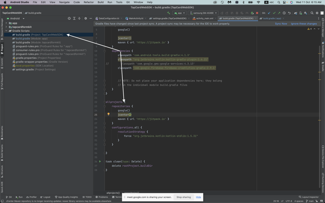Open the Logcat tool window
325x203 pixels.
(45, 197)
